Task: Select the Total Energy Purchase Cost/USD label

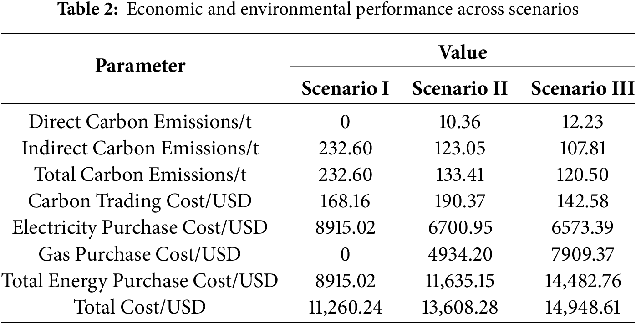Action: 140,281
